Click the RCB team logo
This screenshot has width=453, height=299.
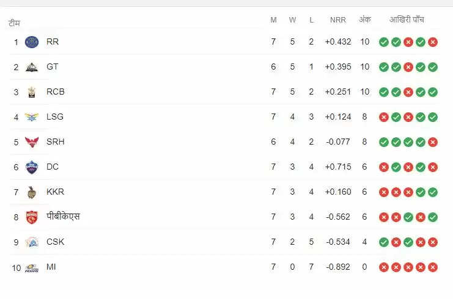tap(32, 92)
